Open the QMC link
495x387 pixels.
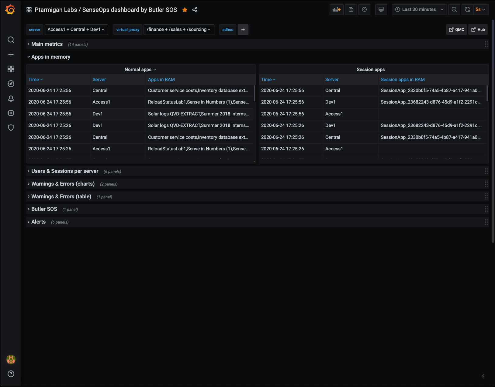[456, 29]
